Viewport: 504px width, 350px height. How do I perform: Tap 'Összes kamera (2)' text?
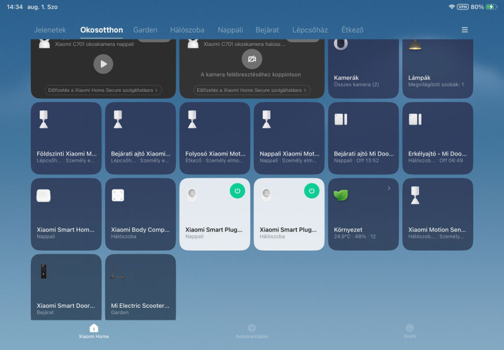click(x=356, y=84)
